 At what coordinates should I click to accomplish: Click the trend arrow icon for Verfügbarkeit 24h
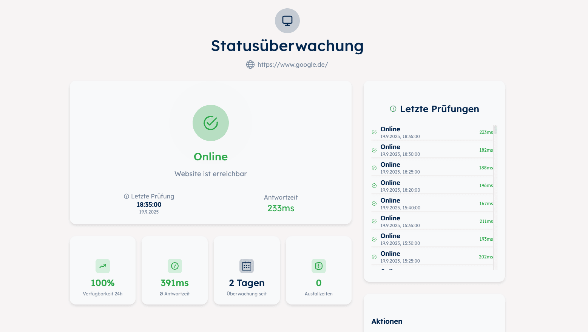pos(103,266)
